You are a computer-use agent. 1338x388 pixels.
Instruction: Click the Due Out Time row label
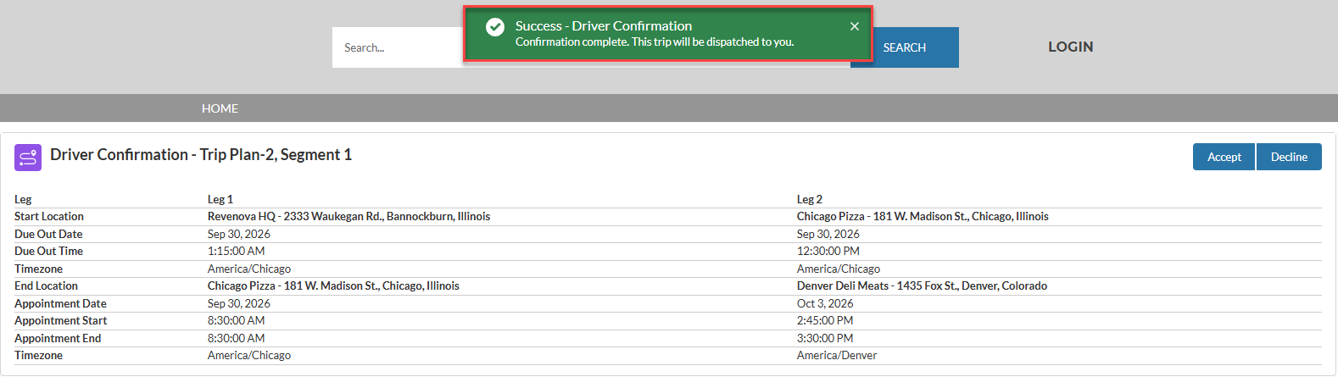tap(48, 252)
